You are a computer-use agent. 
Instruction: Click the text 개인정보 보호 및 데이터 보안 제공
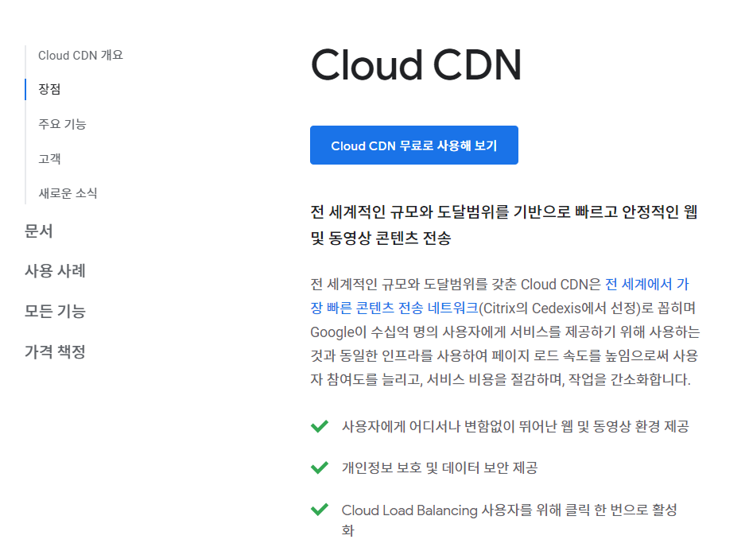coord(440,467)
